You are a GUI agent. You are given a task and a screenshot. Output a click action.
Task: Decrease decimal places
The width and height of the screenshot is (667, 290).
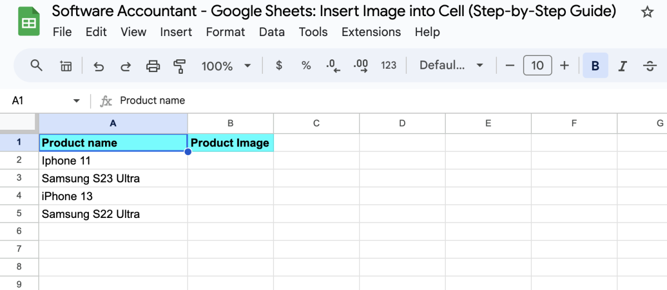tap(333, 66)
